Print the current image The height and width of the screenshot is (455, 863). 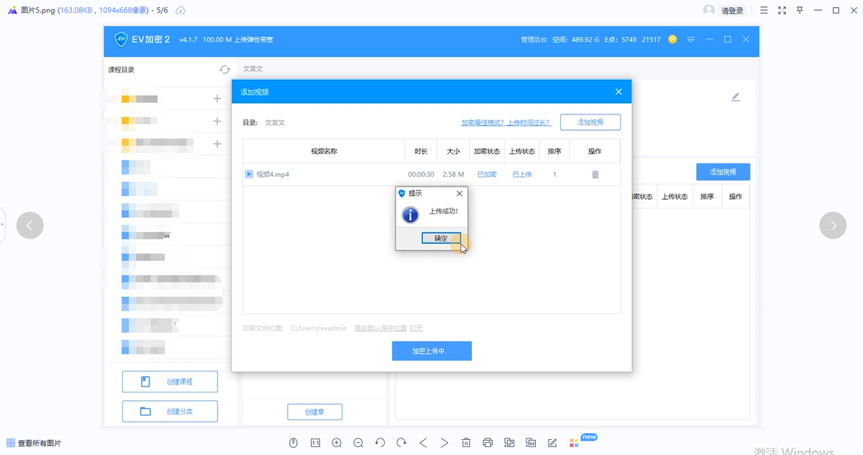(x=488, y=443)
